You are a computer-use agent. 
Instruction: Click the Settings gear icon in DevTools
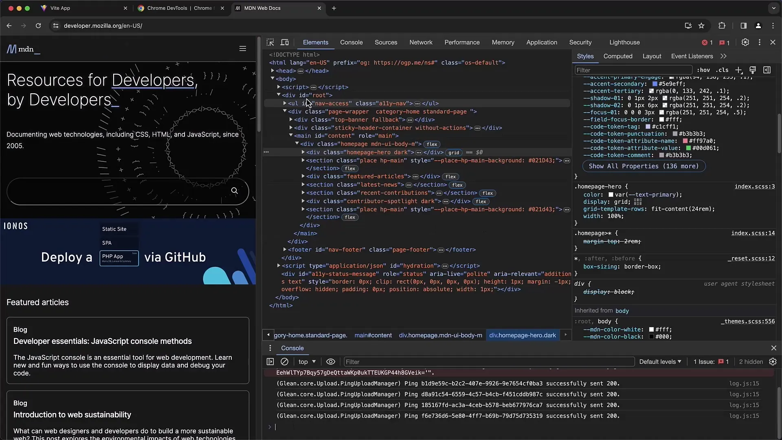click(745, 42)
